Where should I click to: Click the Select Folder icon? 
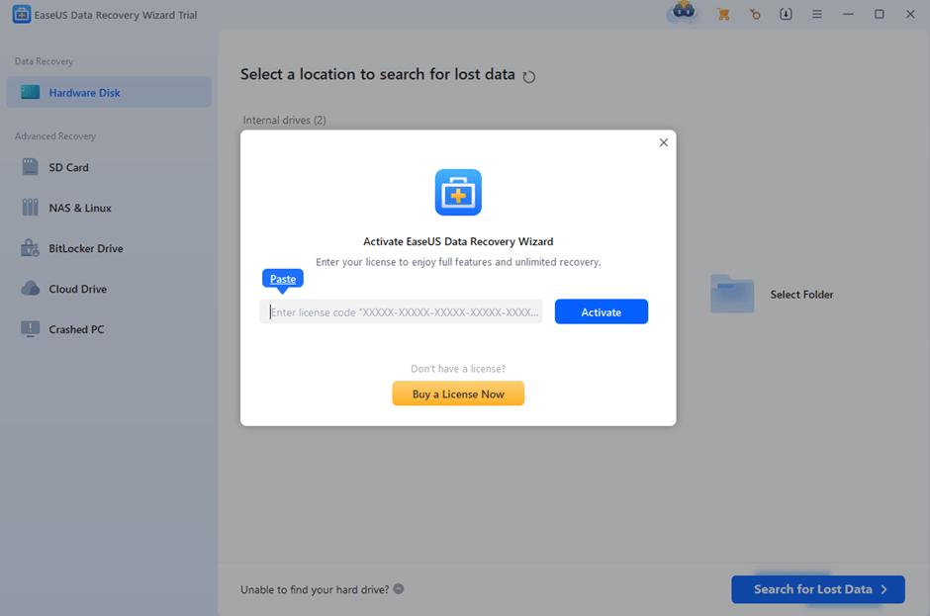(732, 295)
